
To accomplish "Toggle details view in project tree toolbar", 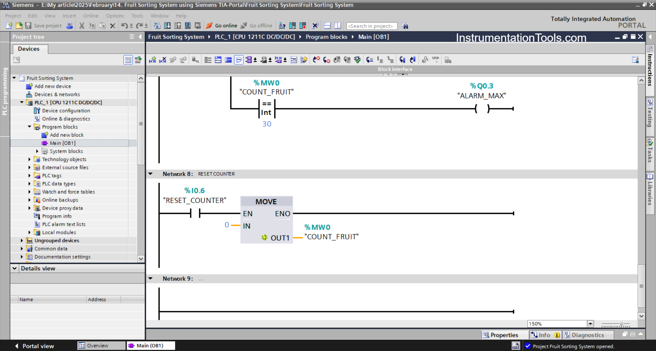I will point(128,60).
